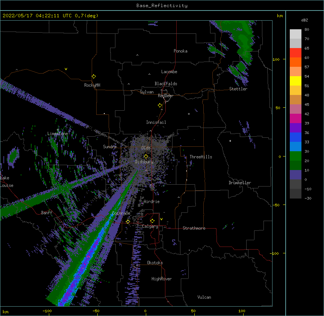324x316 pixels.
Task: Select the violet purple swatch in dBZ legend
Action: point(295,128)
